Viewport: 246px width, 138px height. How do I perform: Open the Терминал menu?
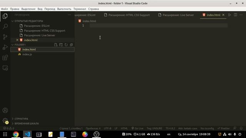tap(80, 9)
